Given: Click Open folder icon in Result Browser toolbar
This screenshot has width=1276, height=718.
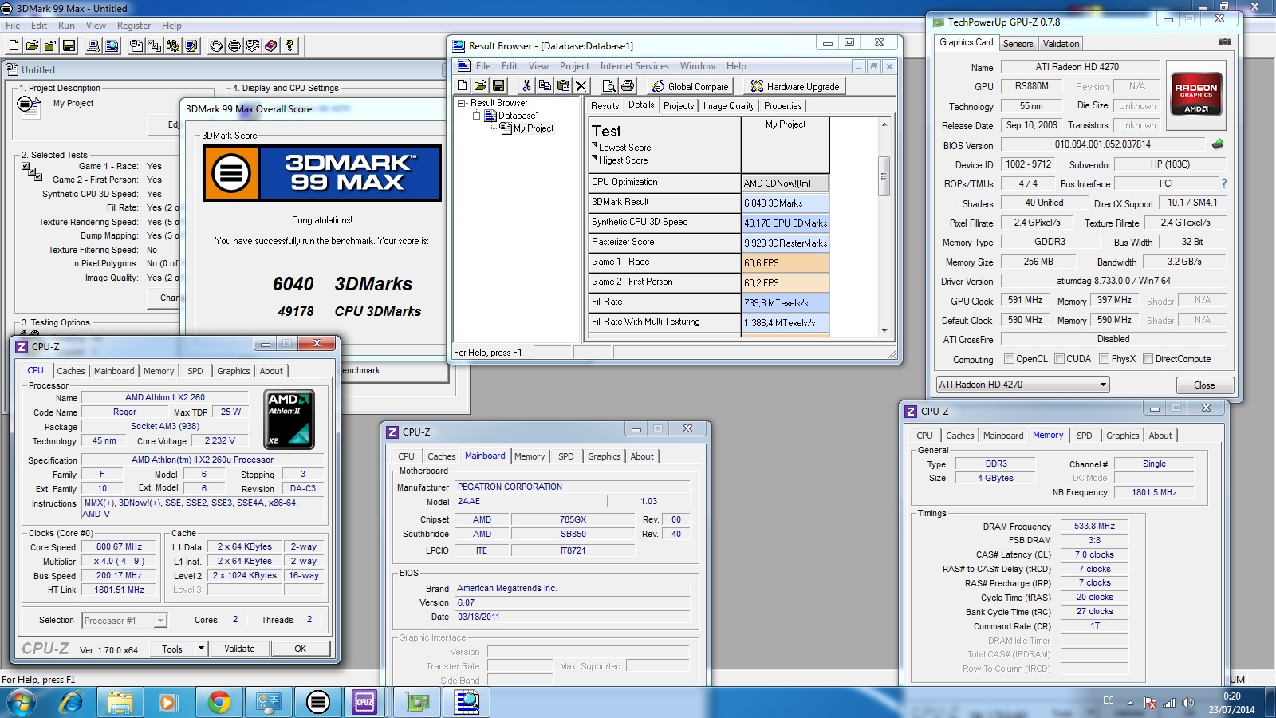Looking at the screenshot, I should (x=480, y=85).
